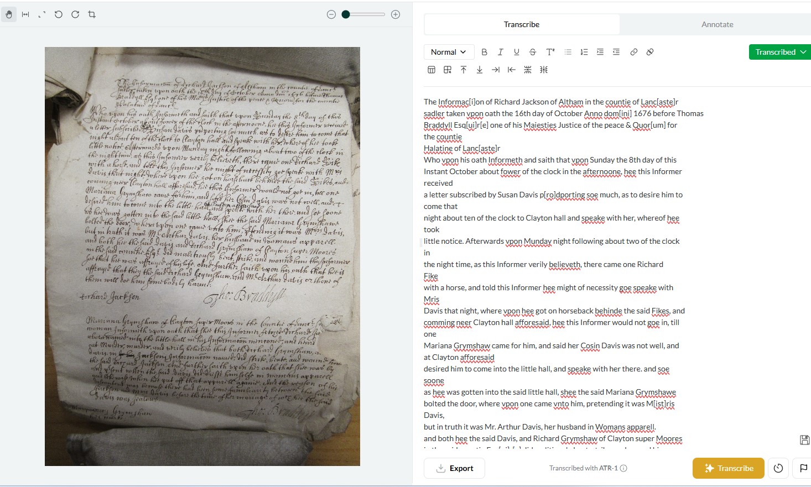
Task: Toggle strikethrough formatting
Action: point(533,52)
